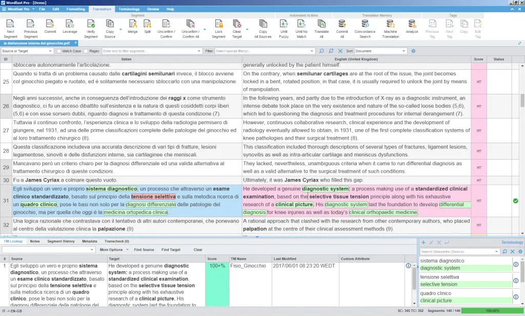Switch to the Terminology ribbon tab
This screenshot has width=525, height=316.
(x=129, y=9)
